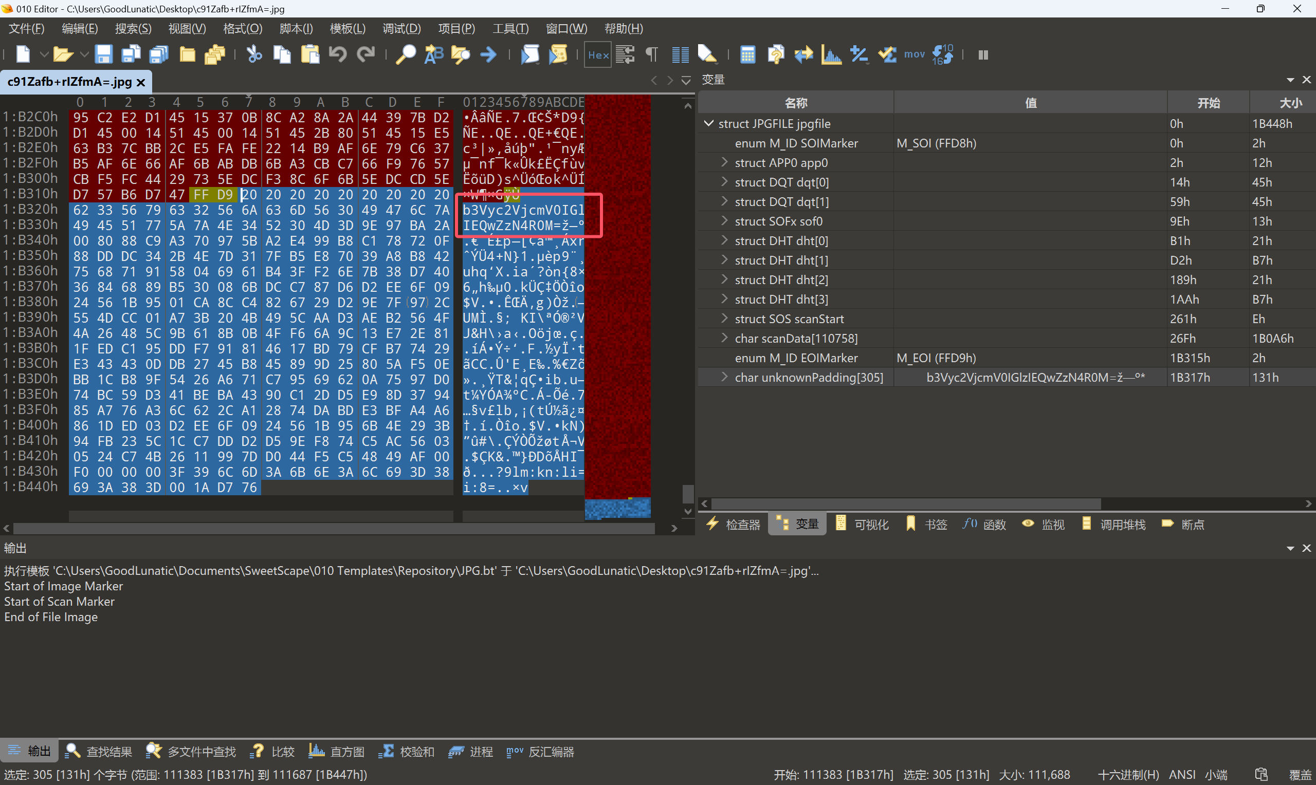Close the c91Zafb+rIZfmA=.jpg tab

pos(140,83)
